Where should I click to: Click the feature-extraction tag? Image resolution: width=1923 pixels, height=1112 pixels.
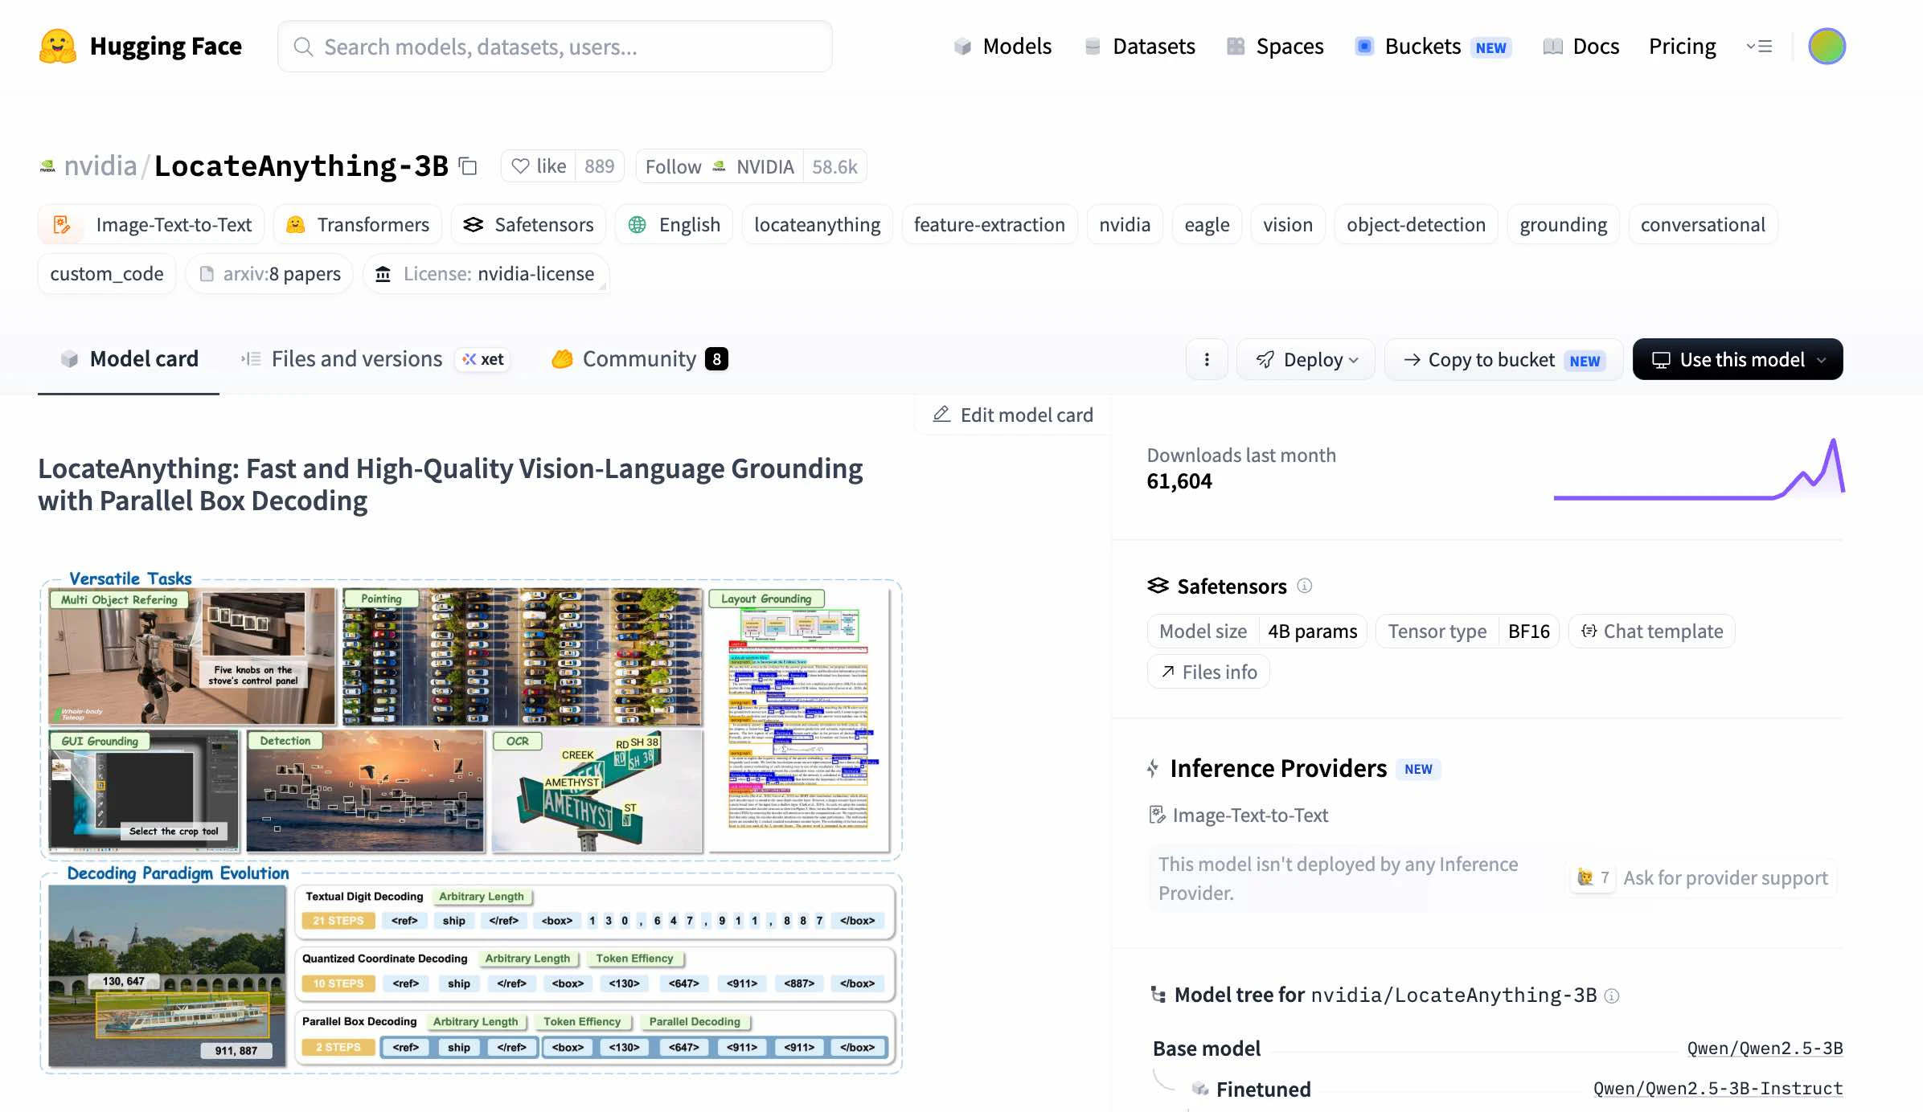[989, 225]
